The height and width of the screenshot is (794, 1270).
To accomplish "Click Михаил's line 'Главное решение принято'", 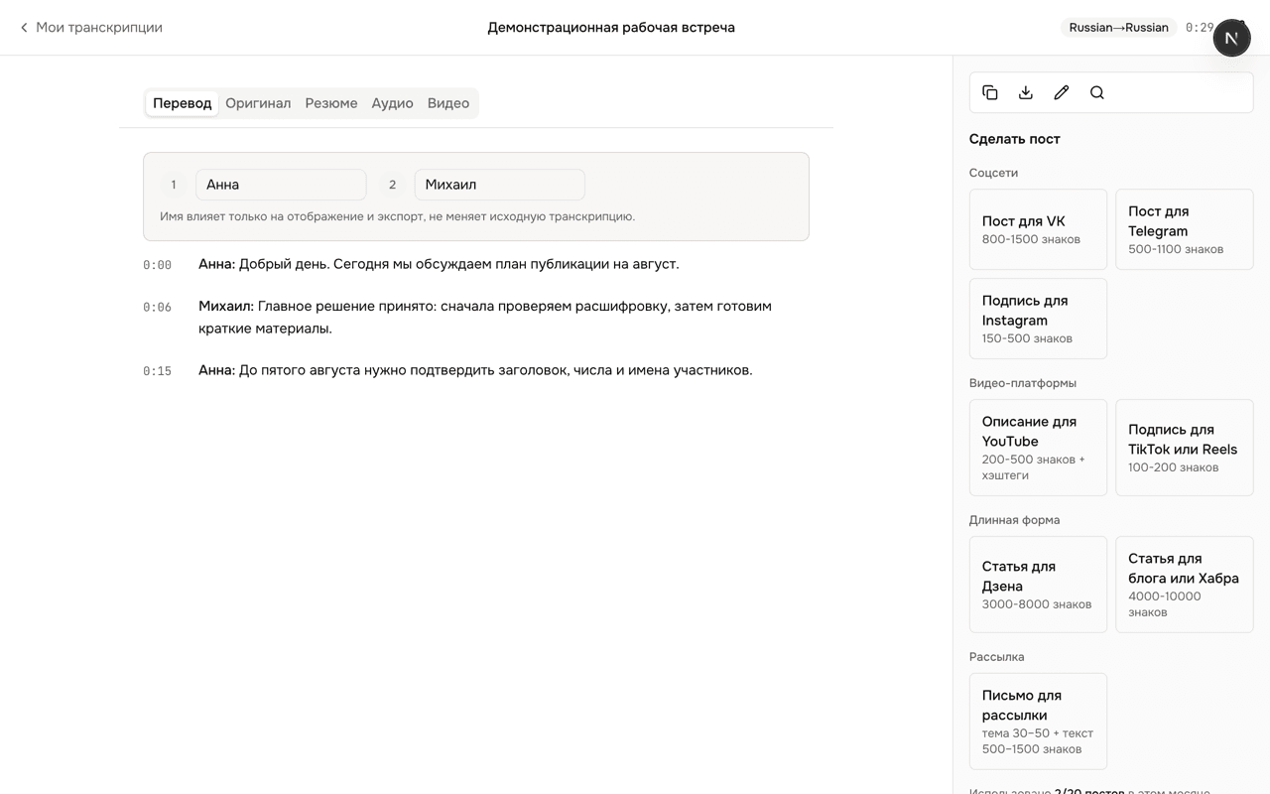I will point(485,318).
